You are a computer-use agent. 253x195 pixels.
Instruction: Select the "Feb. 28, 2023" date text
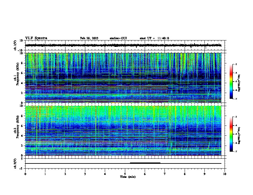(x=89, y=38)
